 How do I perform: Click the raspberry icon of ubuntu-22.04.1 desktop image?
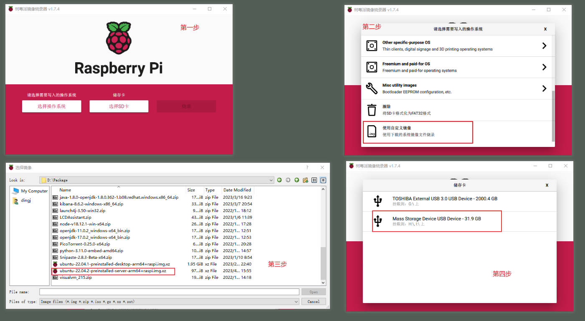(x=55, y=264)
